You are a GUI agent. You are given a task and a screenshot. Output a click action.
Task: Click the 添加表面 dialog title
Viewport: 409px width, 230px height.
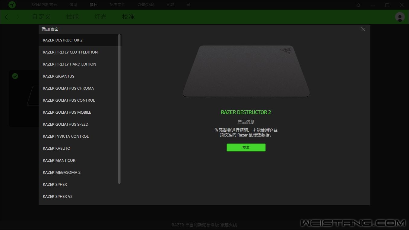pyautogui.click(x=50, y=29)
